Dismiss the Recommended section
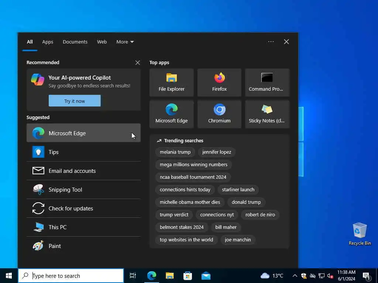The image size is (378, 283). pyautogui.click(x=137, y=63)
